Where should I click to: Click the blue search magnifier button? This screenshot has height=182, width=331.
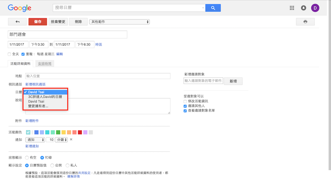[x=213, y=8]
